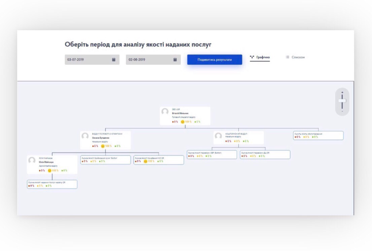Click the graph icon beside Графічно
The width and height of the screenshot is (372, 251).
pos(252,57)
